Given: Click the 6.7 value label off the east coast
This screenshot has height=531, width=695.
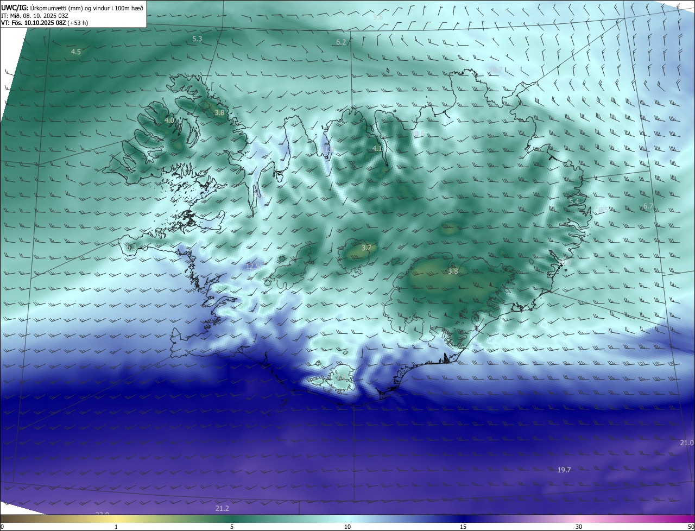Looking at the screenshot, I should 648,206.
